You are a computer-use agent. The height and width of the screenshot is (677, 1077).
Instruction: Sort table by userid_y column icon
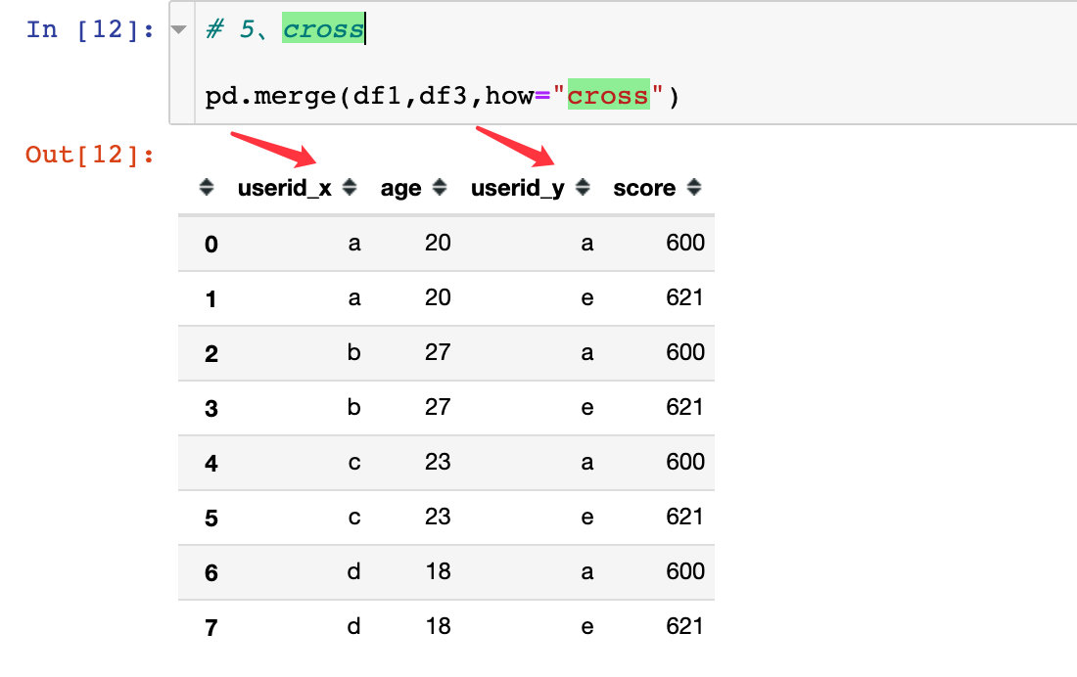click(583, 188)
